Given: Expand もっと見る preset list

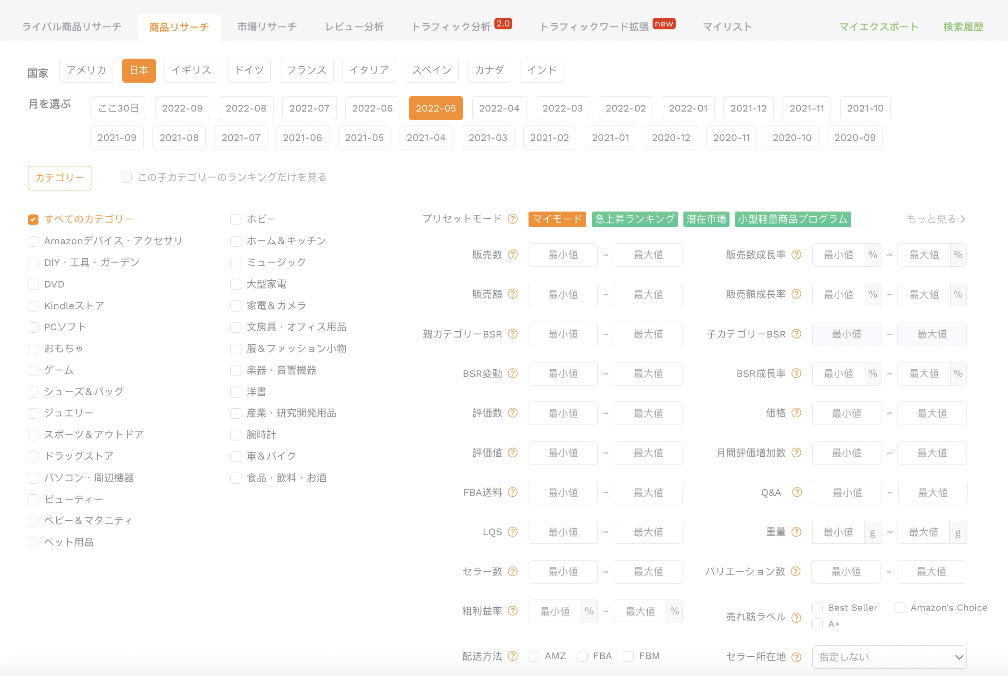Looking at the screenshot, I should click(x=936, y=219).
